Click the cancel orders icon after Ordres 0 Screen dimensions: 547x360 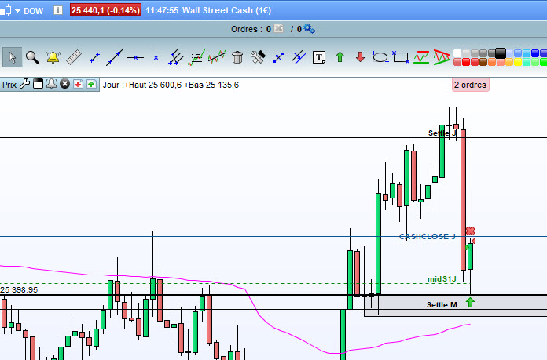[x=279, y=28]
